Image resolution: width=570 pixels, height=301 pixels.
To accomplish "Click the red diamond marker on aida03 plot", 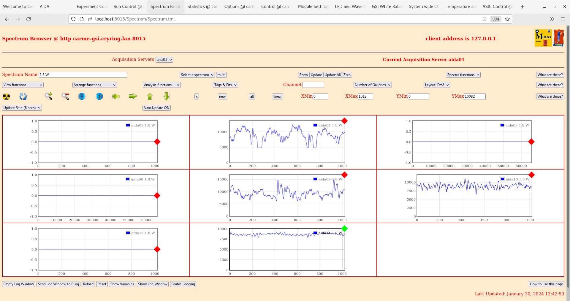I will coord(157,142).
